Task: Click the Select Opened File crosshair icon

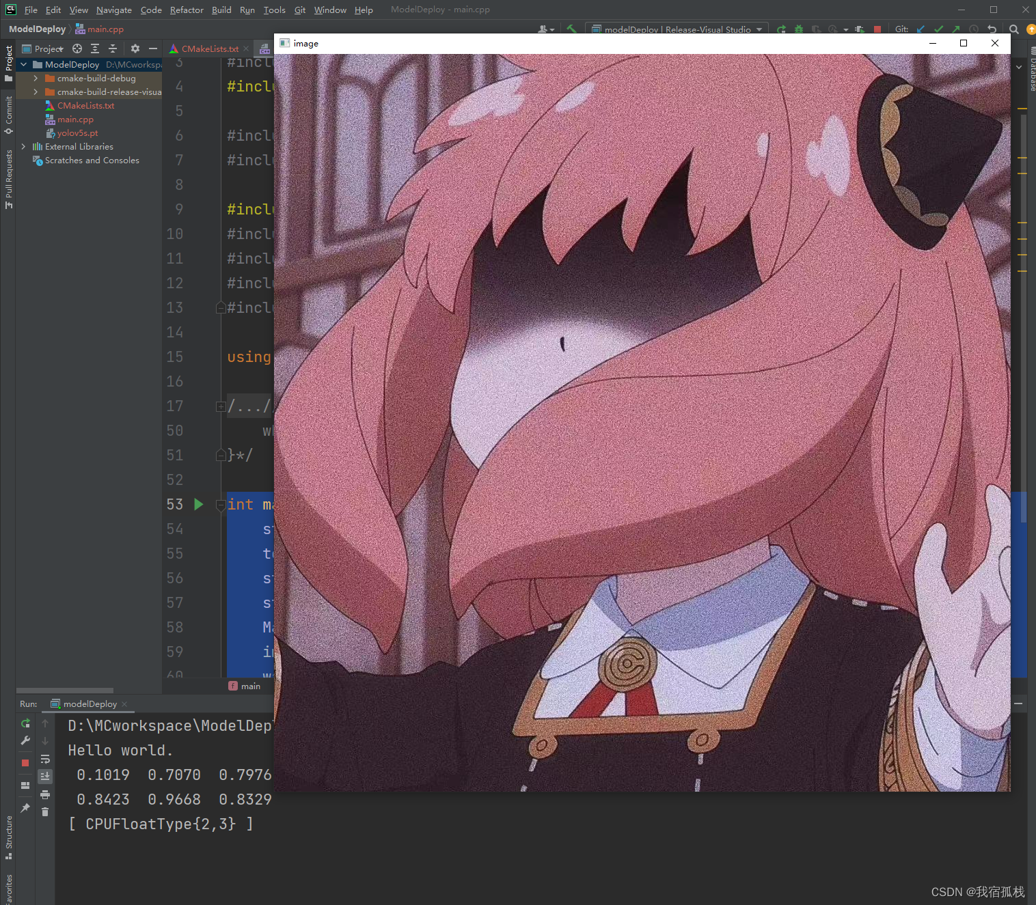Action: (x=77, y=48)
